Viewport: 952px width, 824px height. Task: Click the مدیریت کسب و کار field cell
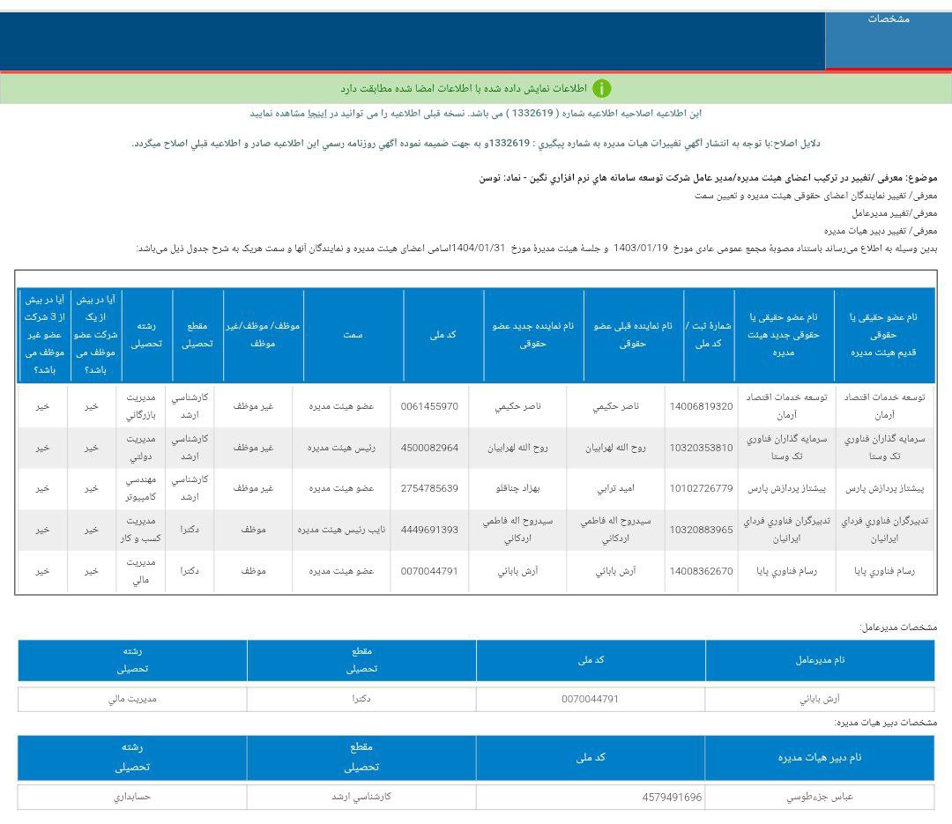[x=141, y=530]
